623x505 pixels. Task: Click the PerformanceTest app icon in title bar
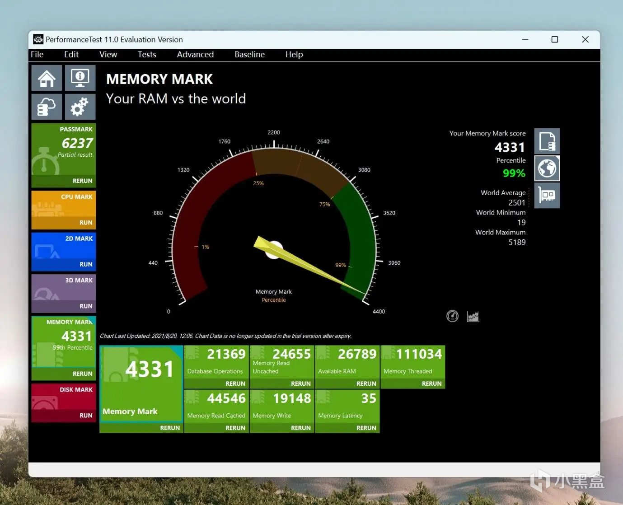click(38, 40)
